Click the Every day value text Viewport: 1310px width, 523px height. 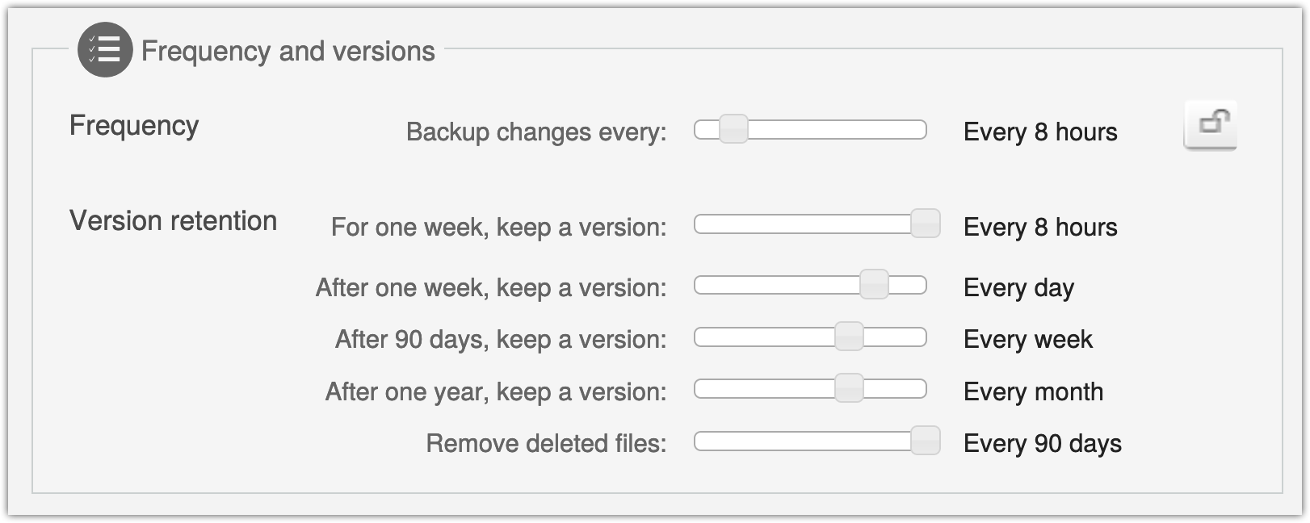(1018, 288)
